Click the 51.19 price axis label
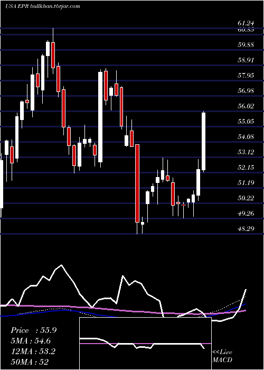The height and width of the screenshot is (370, 264). point(246,183)
